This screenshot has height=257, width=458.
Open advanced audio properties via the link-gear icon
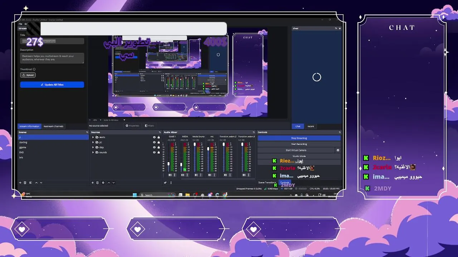(x=165, y=183)
